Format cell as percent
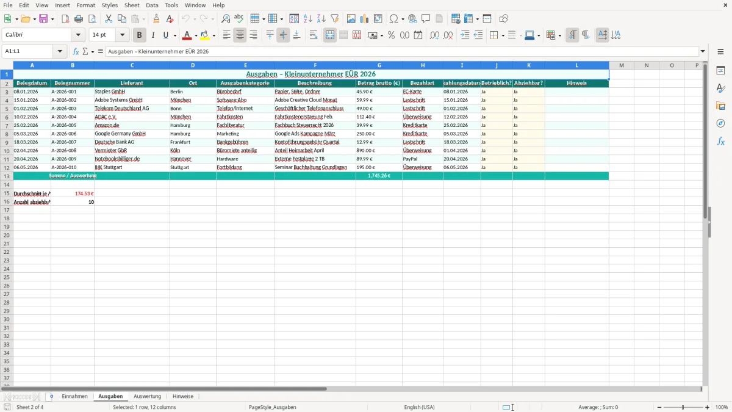 click(391, 35)
